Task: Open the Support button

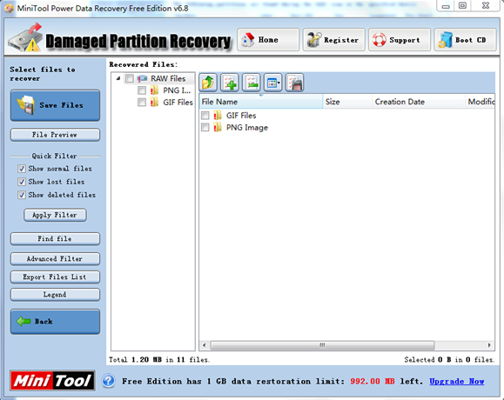Action: click(x=400, y=40)
